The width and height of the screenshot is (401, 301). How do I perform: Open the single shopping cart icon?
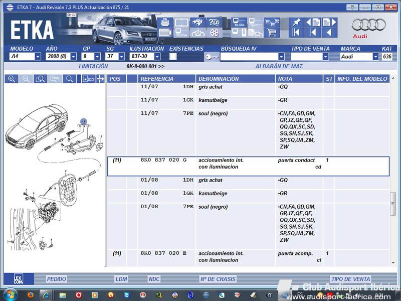point(272,33)
